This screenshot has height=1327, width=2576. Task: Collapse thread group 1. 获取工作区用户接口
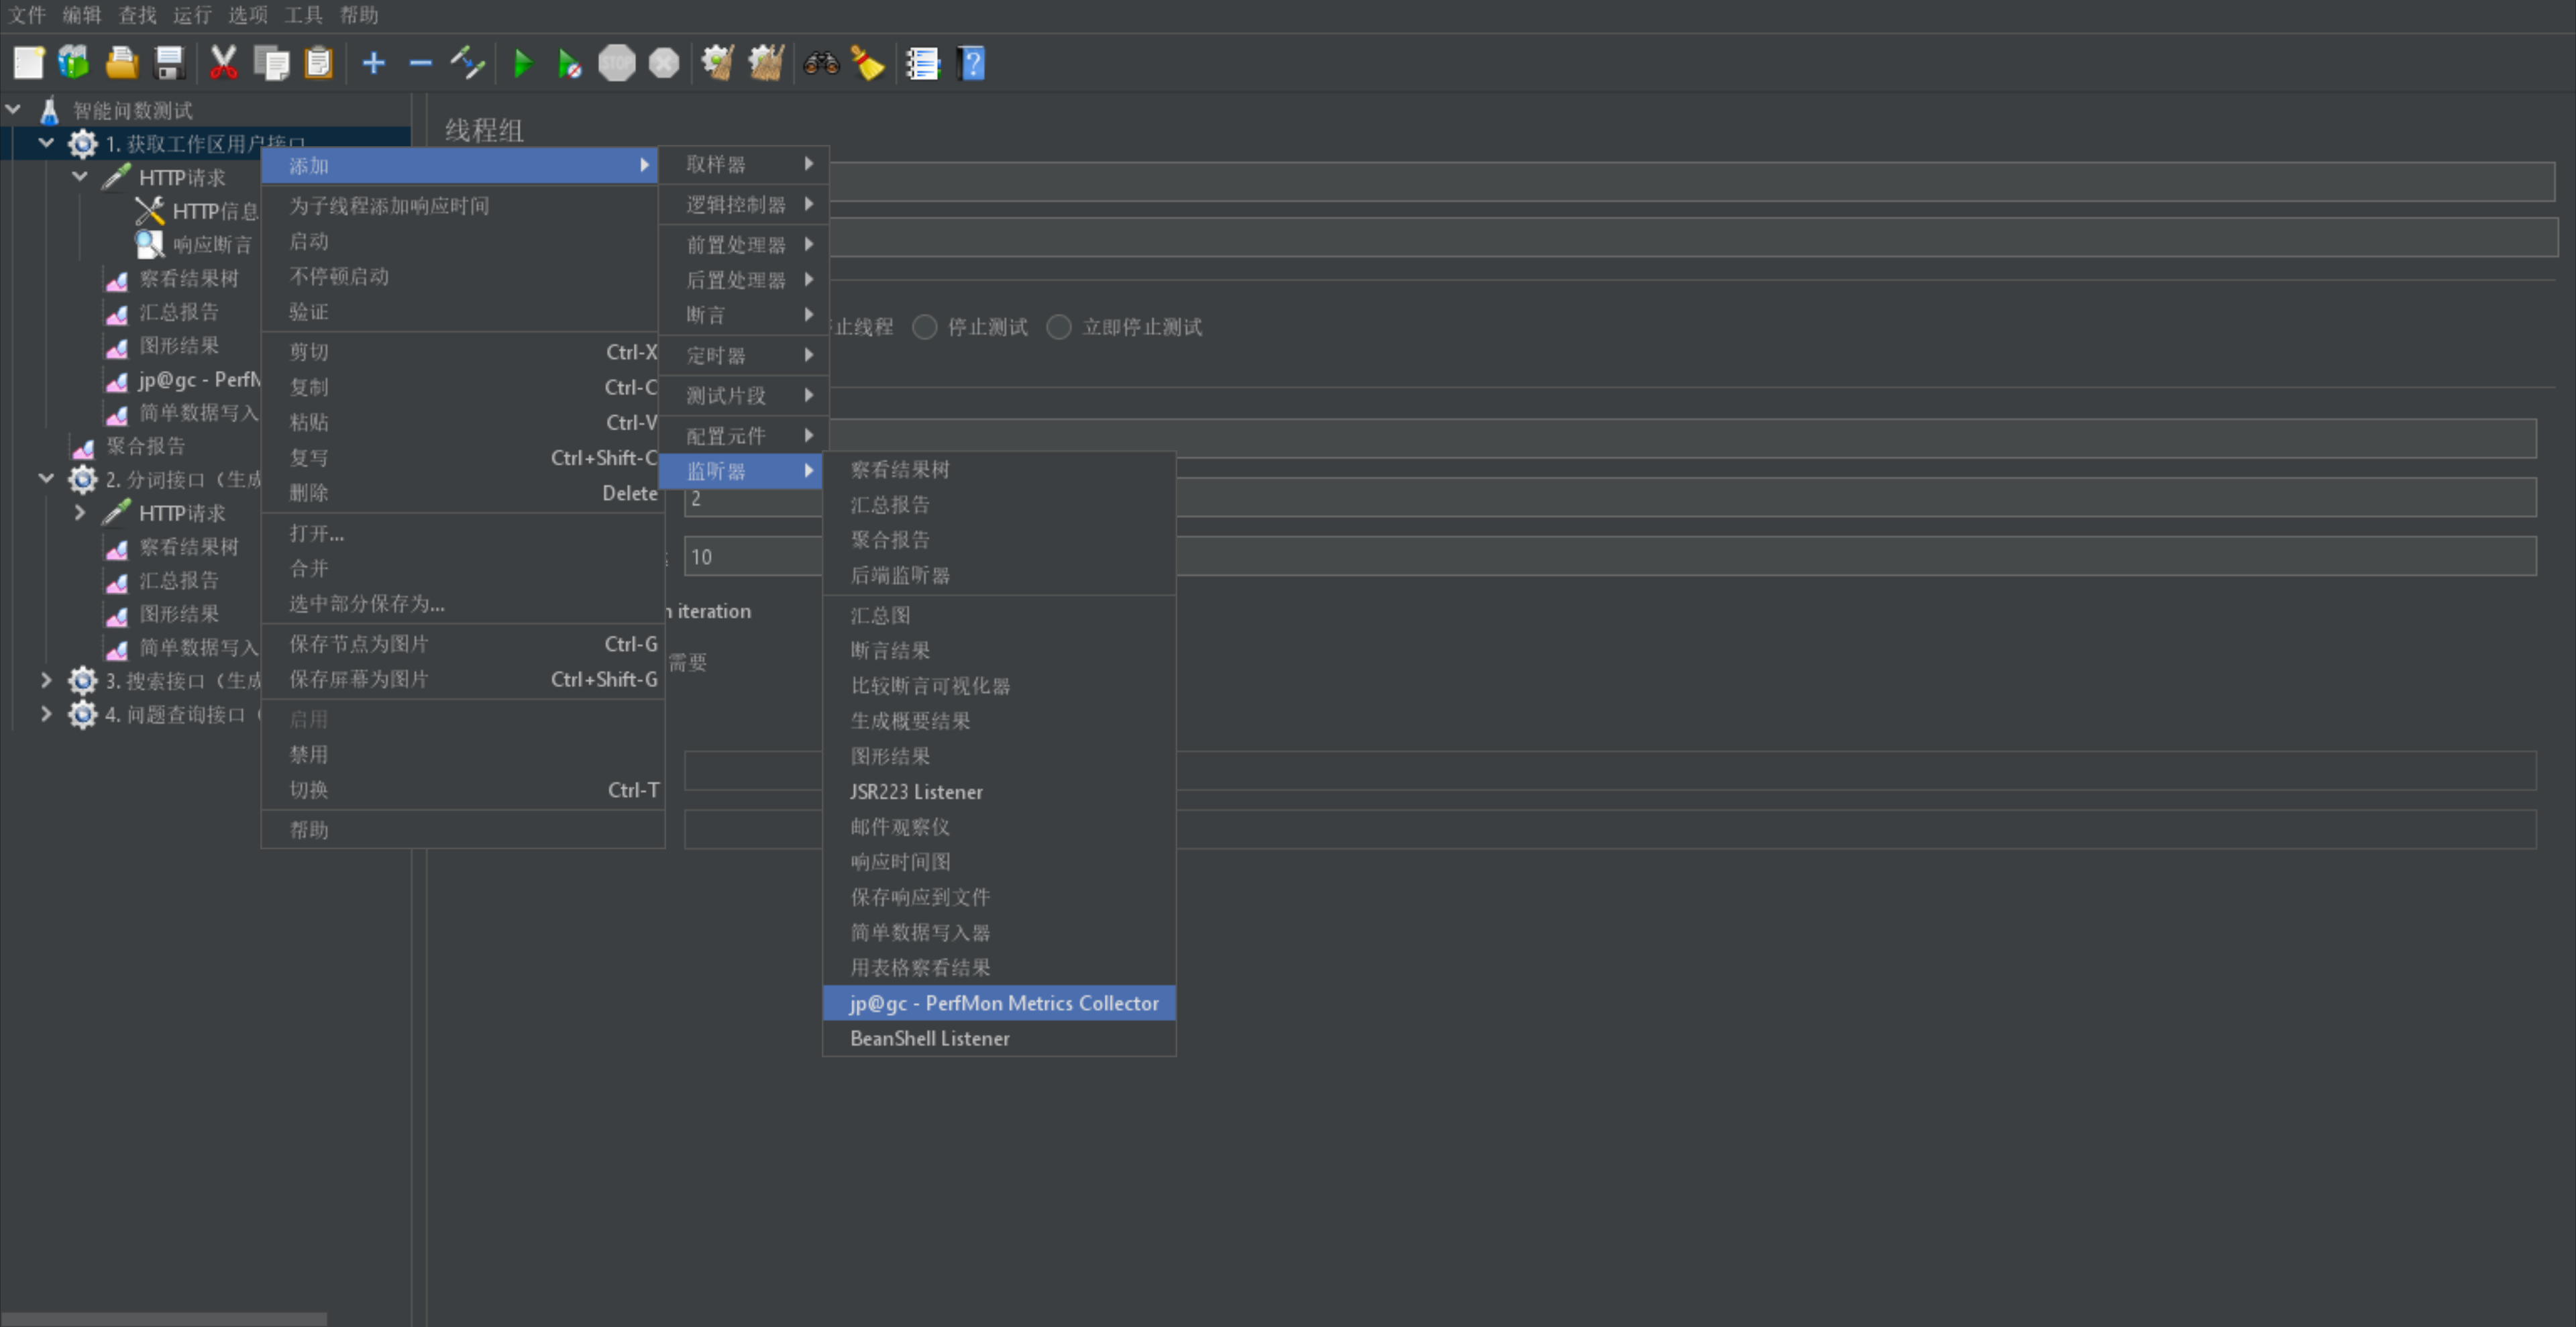coord(46,143)
